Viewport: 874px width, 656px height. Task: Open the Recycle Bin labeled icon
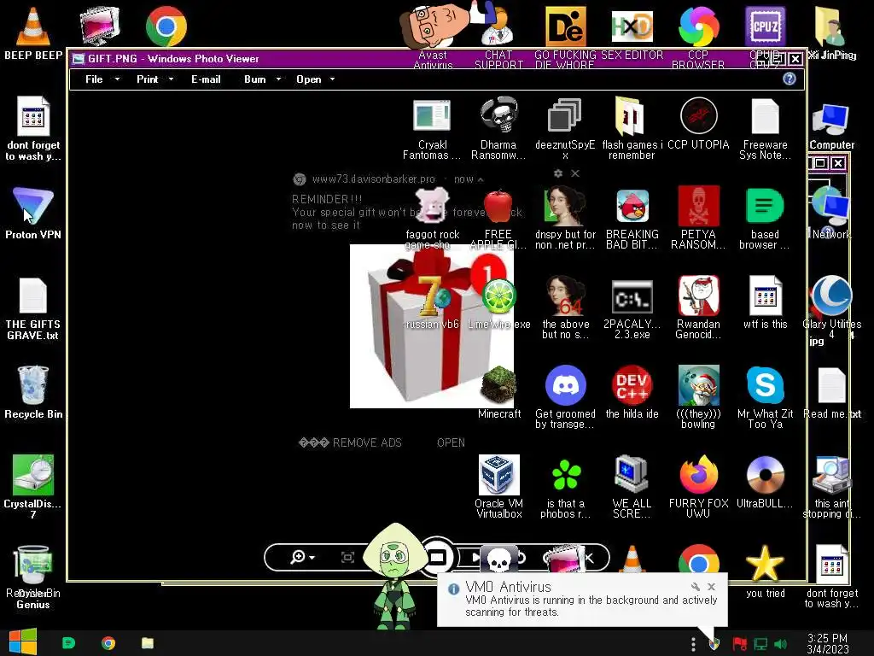pyautogui.click(x=33, y=385)
